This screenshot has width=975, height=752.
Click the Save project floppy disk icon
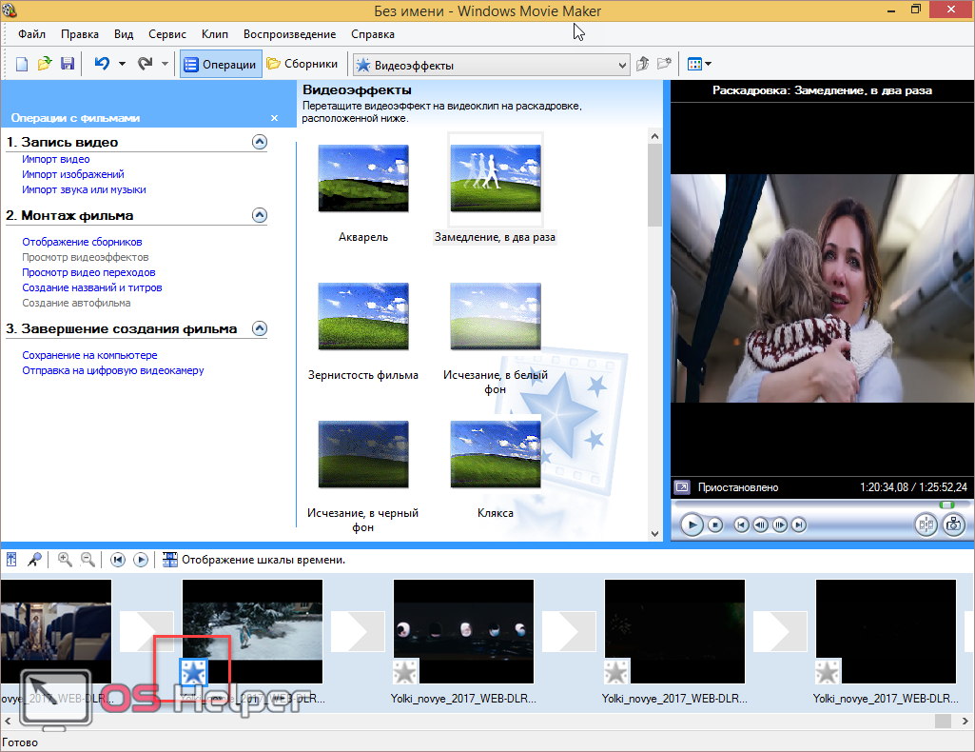68,64
